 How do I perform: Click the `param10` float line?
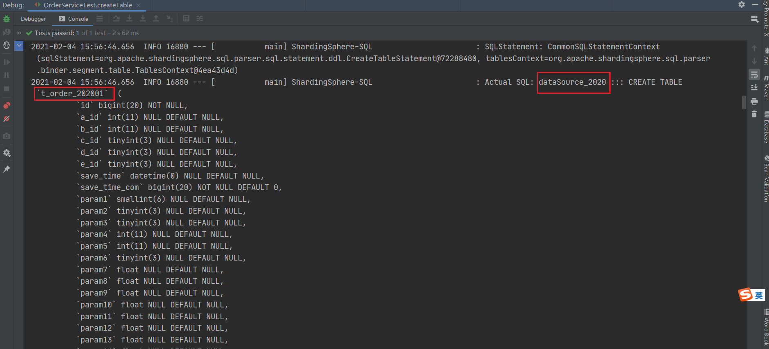point(152,305)
